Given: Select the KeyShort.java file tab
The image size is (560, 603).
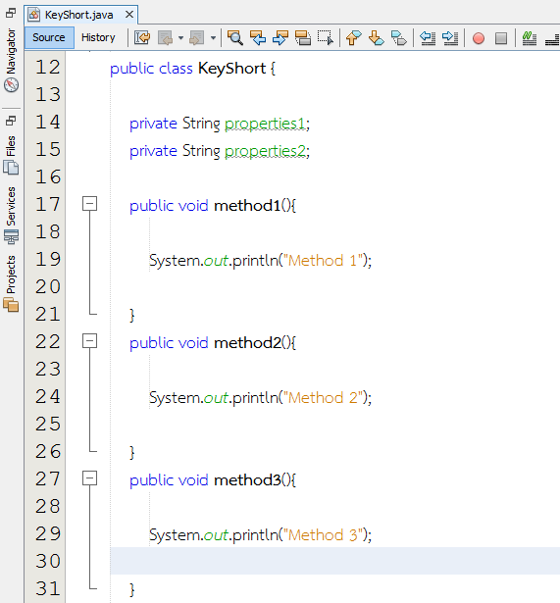Looking at the screenshot, I should pyautogui.click(x=78, y=15).
